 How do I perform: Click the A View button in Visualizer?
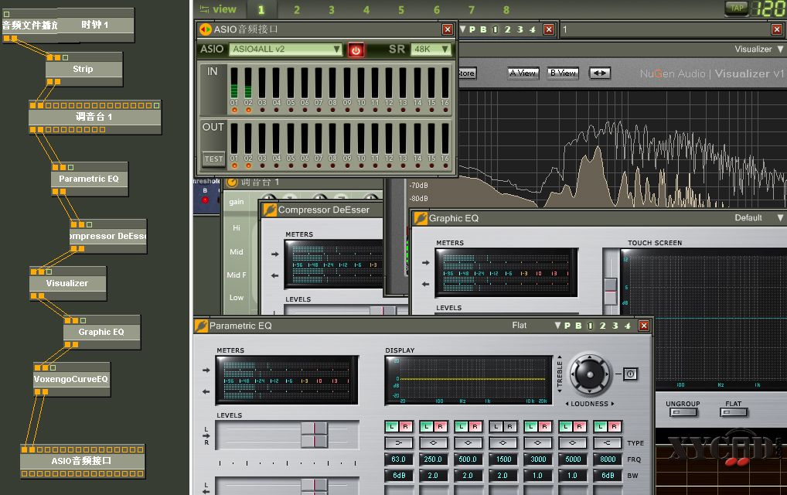click(523, 73)
